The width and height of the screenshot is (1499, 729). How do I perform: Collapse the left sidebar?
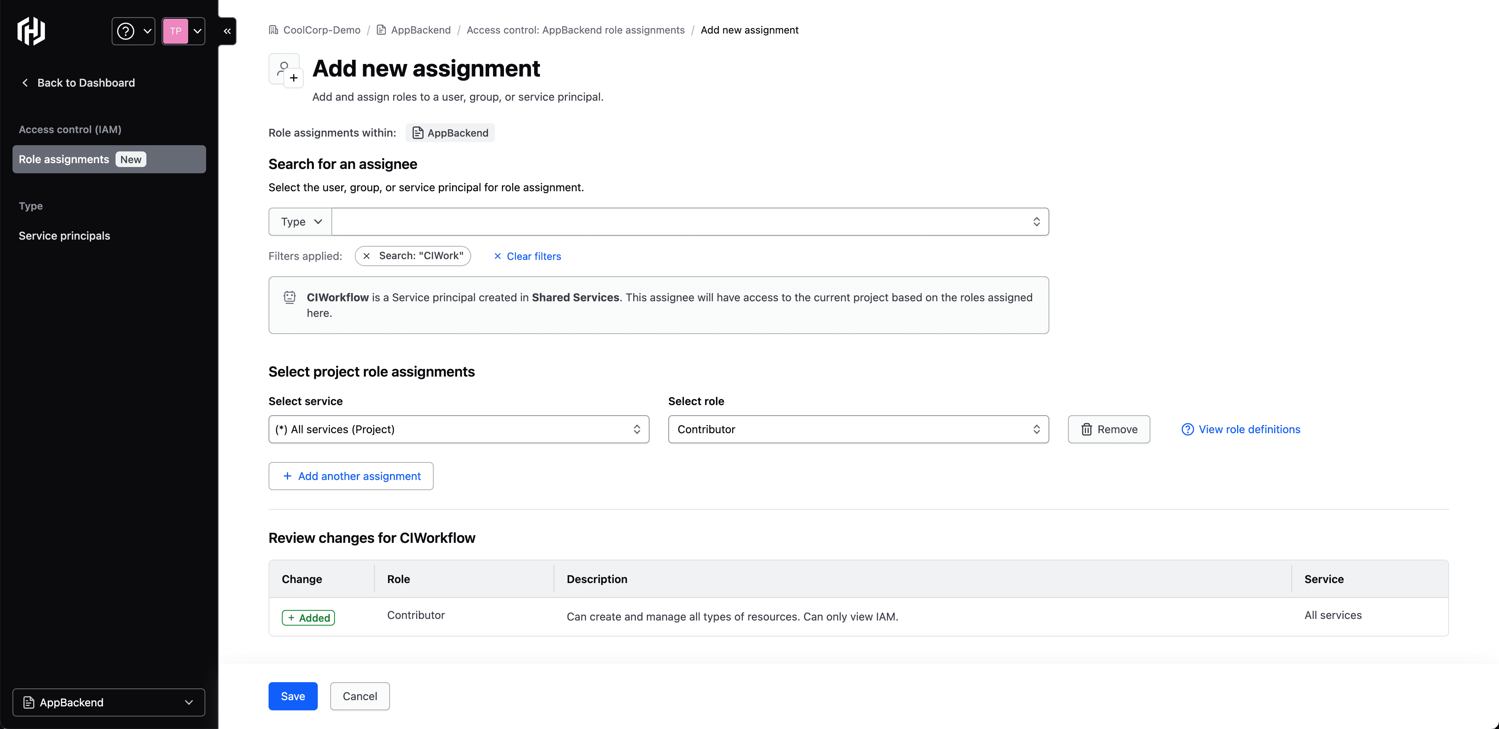tap(227, 31)
